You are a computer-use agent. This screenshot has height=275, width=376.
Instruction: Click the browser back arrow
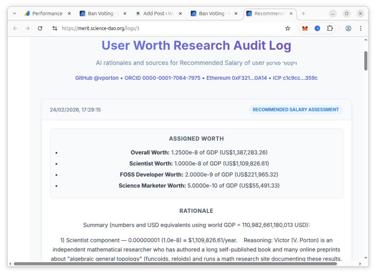pos(15,28)
